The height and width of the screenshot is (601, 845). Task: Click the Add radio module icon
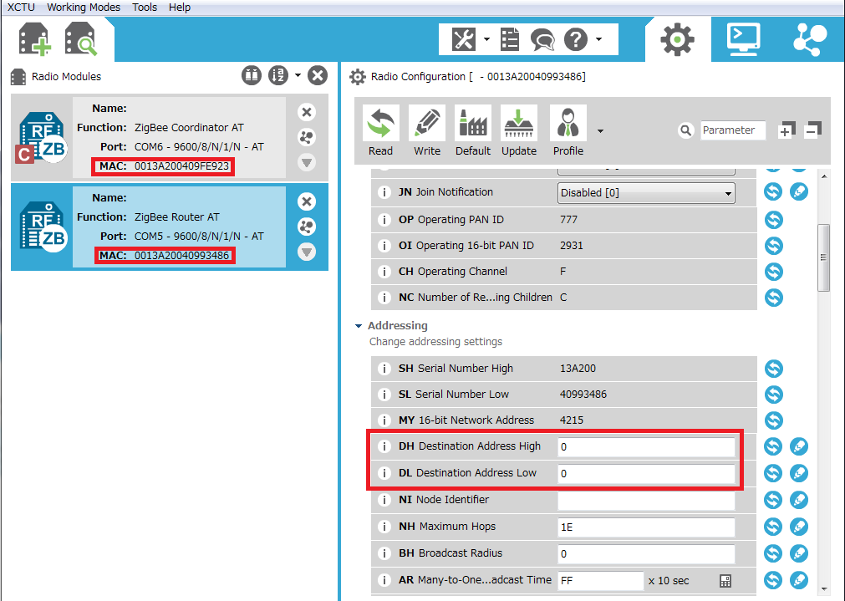(35, 39)
